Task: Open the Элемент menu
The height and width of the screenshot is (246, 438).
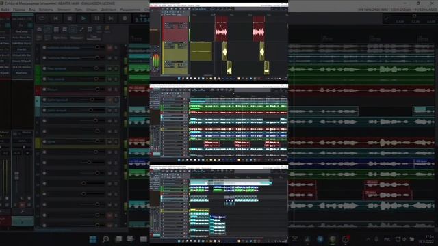Action: [x=64, y=10]
